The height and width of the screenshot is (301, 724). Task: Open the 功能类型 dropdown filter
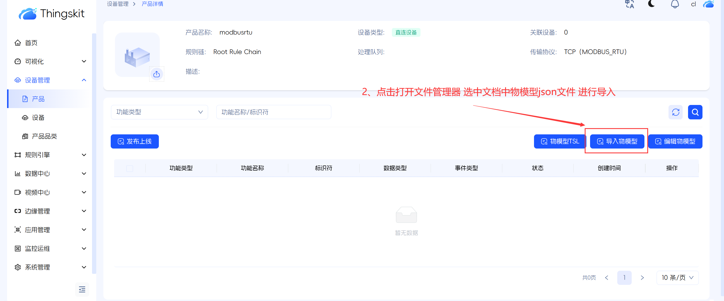tap(159, 112)
